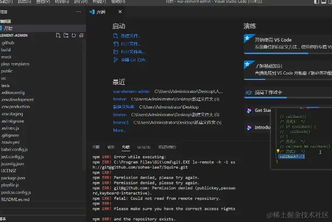The image size is (332, 222).
Task: Switch to the Problems panel tab
Action: point(96,147)
